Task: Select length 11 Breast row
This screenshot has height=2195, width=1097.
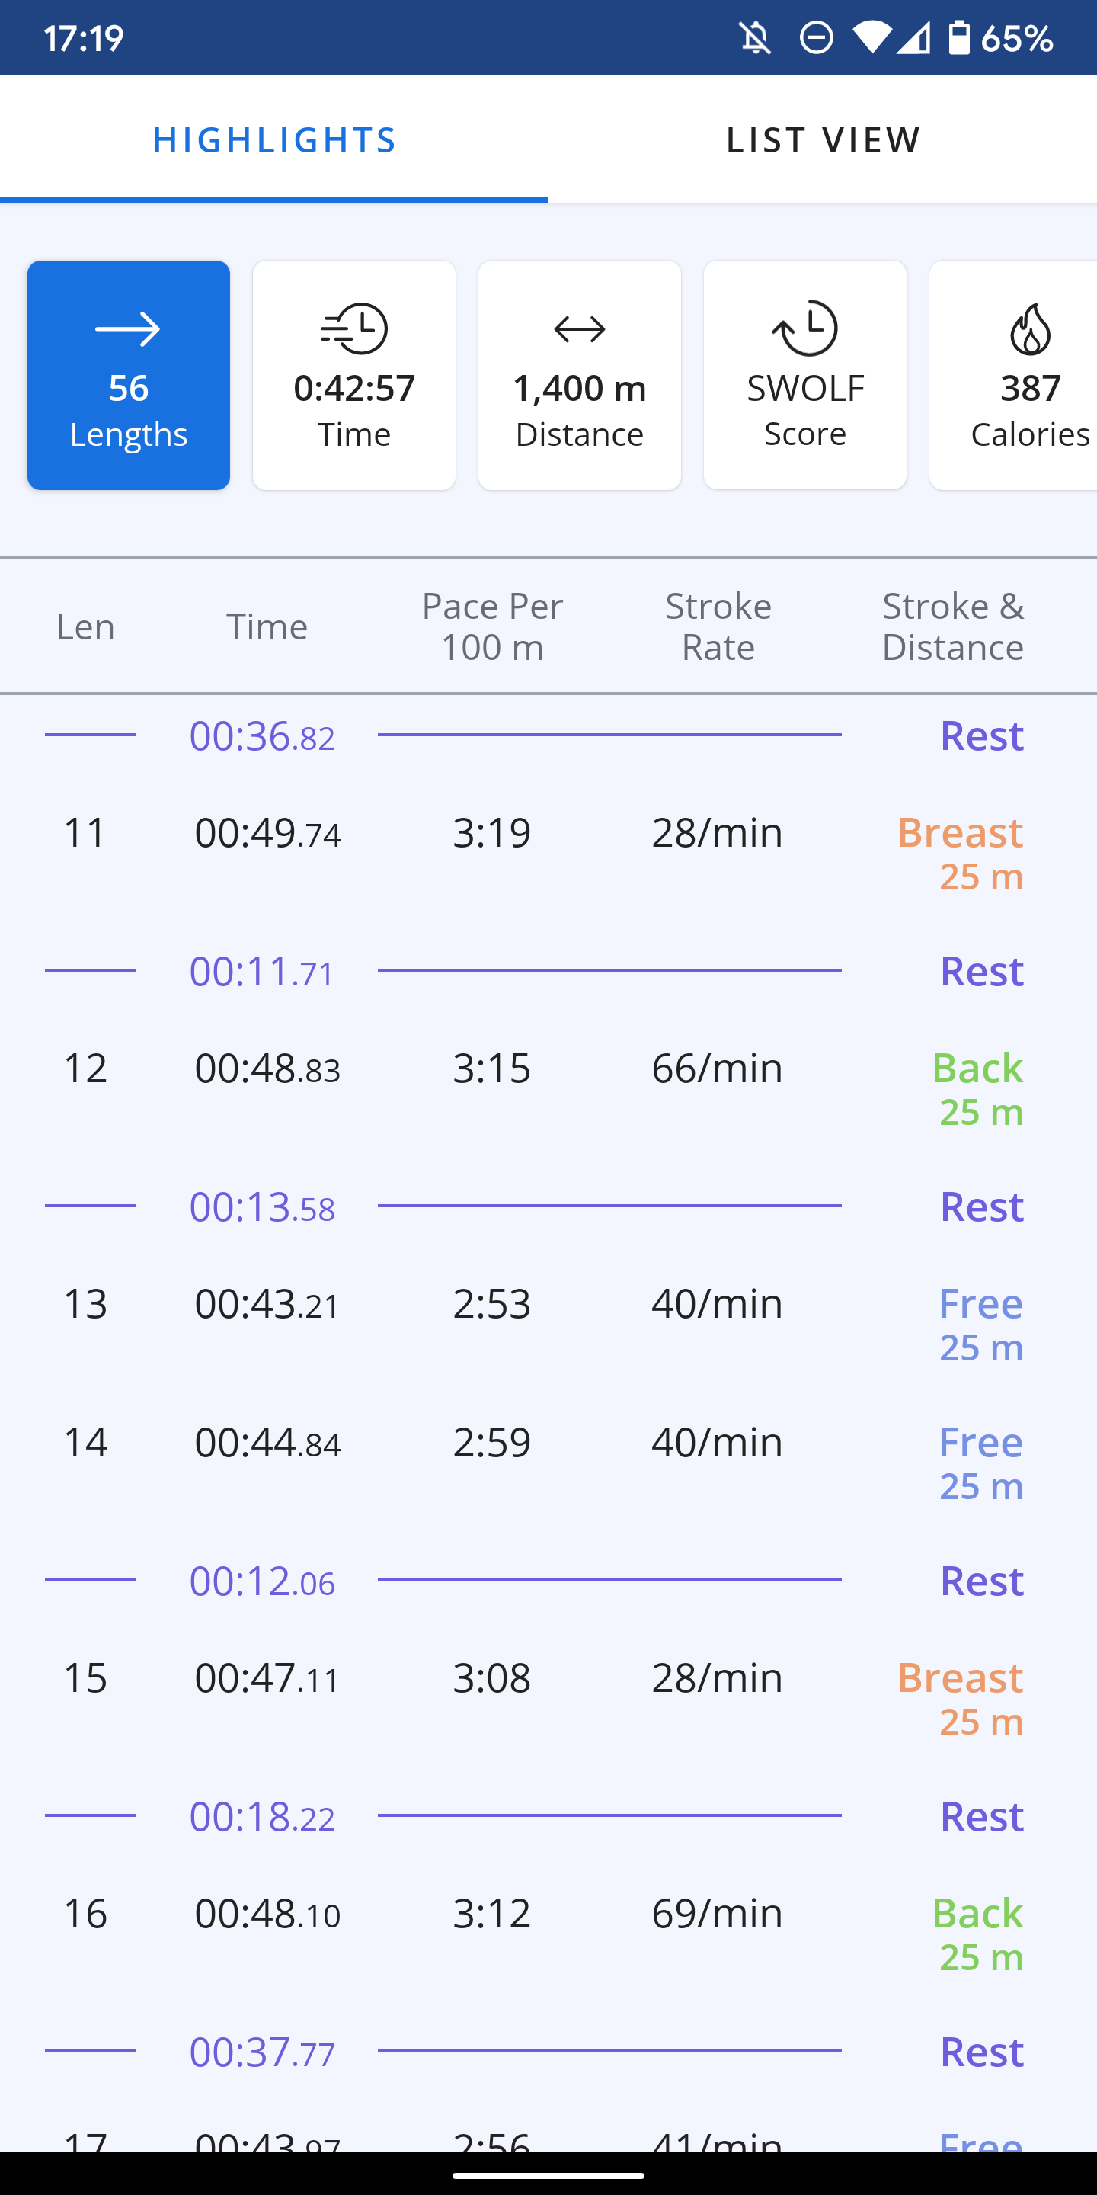Action: click(548, 852)
